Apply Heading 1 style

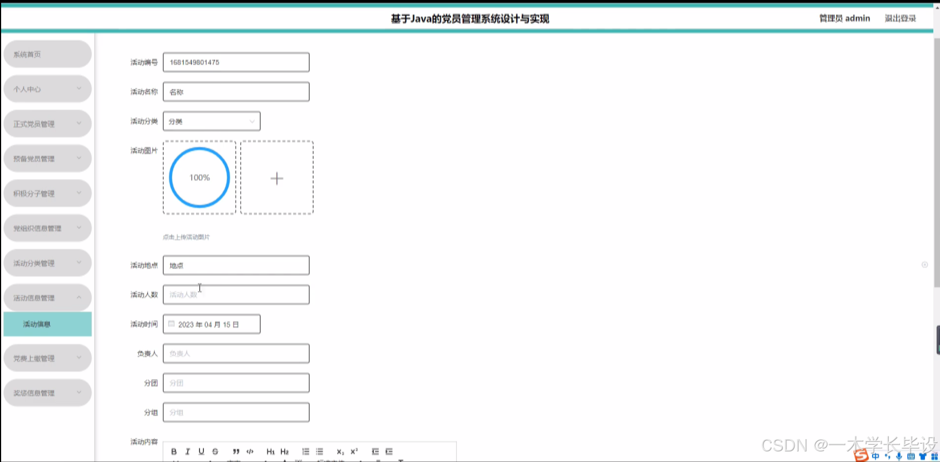pos(270,451)
